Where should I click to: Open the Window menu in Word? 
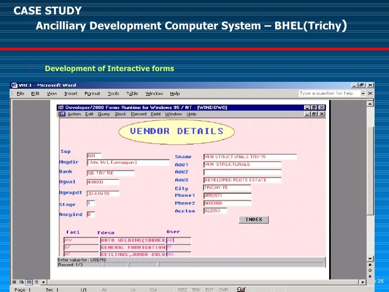154,94
